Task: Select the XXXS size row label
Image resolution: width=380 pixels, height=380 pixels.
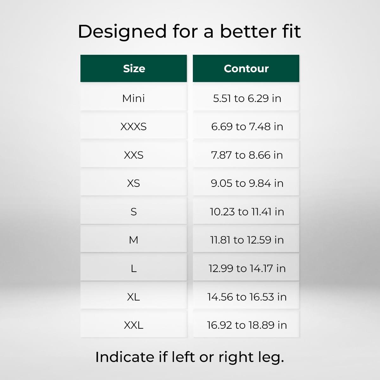Action: [x=134, y=127]
